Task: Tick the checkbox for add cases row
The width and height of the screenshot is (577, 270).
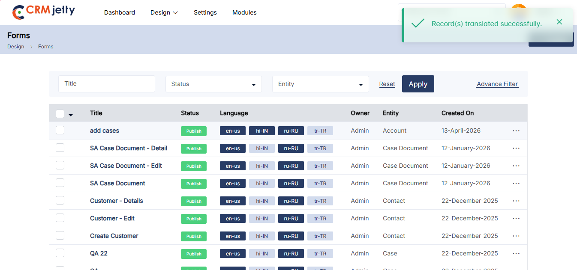Action: pos(60,130)
